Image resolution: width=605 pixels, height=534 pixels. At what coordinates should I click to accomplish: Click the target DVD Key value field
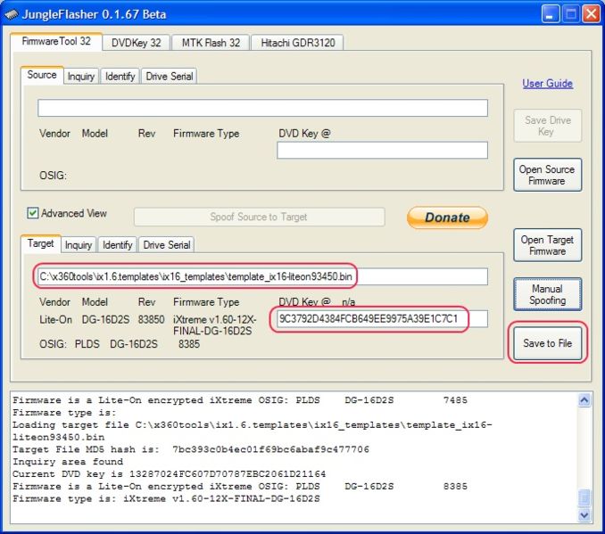383,319
